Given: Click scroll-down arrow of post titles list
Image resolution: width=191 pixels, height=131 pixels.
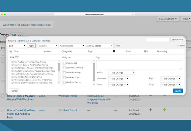Looking at the screenshot, I should 59,83.
